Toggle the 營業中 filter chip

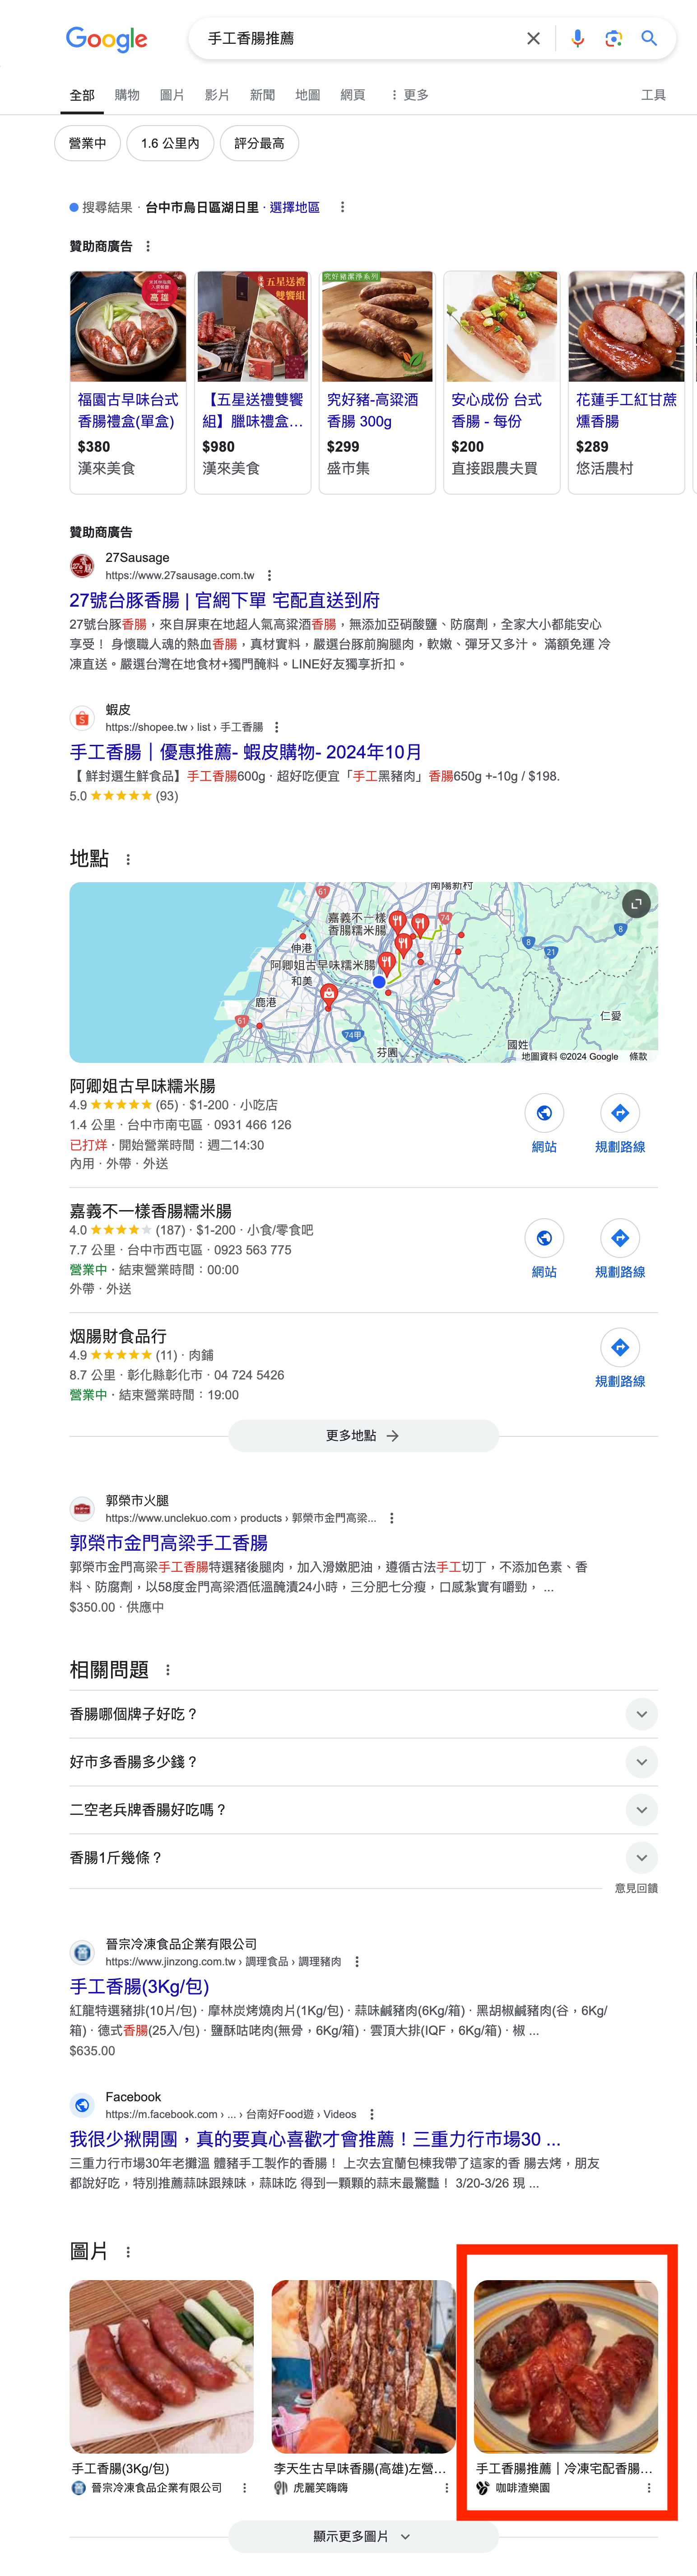[87, 143]
